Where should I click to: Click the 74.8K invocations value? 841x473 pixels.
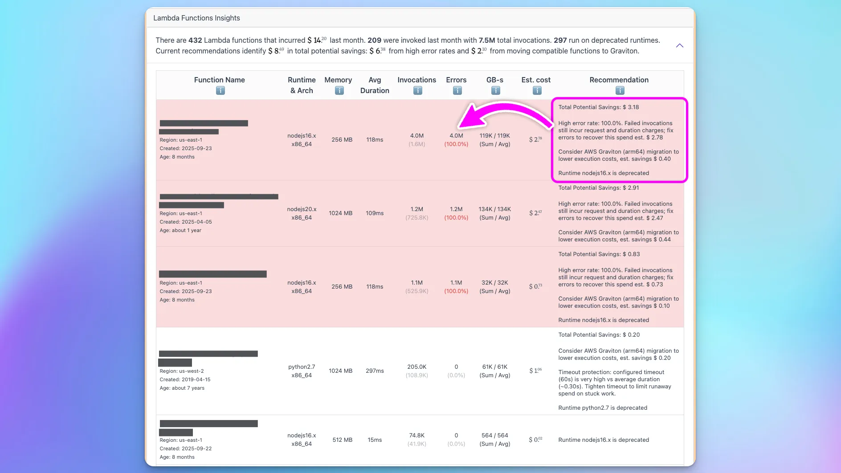(416, 435)
